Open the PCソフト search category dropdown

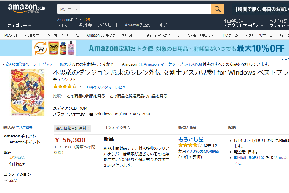[68, 9]
